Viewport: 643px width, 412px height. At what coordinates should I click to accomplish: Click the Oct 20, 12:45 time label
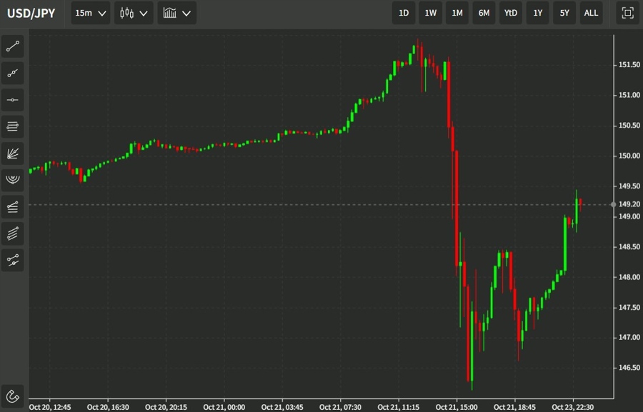[x=49, y=407]
